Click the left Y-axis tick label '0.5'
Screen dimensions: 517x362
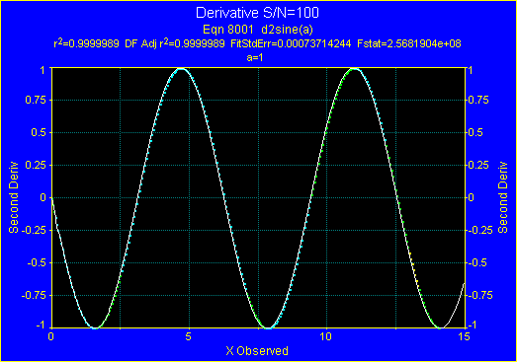[39, 132]
